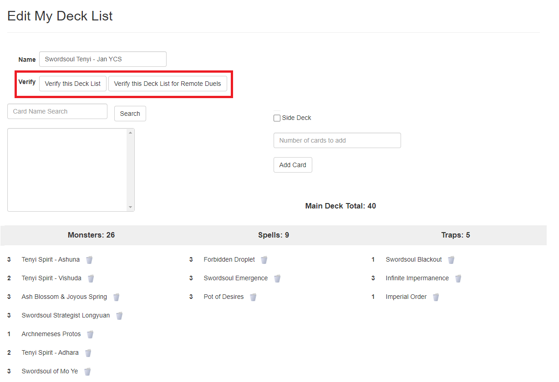Click the Edit My Deck List heading
This screenshot has height=382, width=559.
[60, 16]
